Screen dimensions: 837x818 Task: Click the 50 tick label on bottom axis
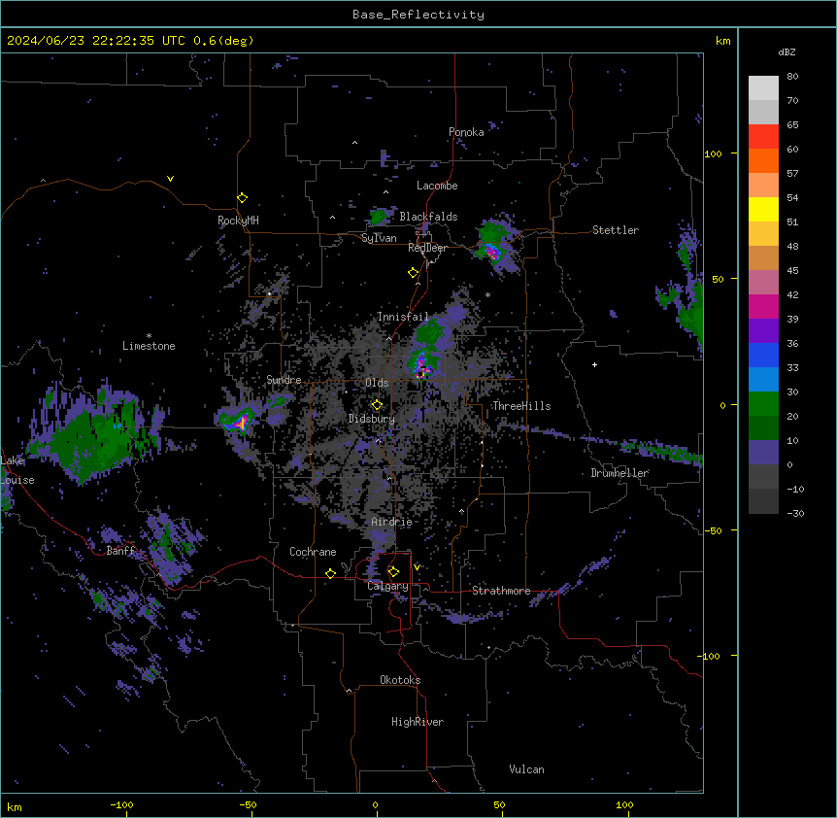tap(499, 804)
